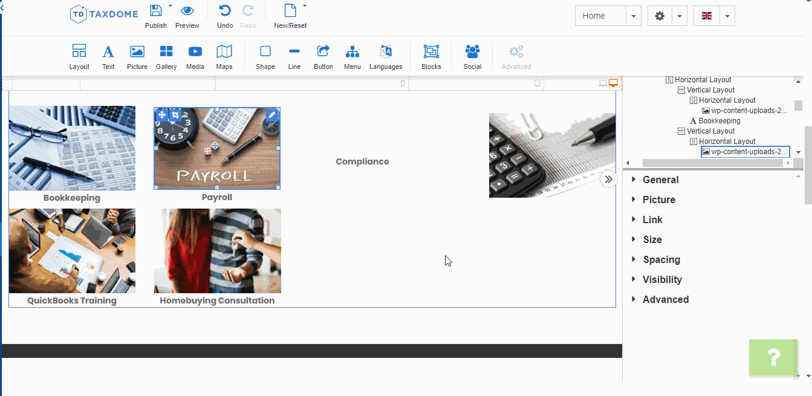Image resolution: width=812 pixels, height=396 pixels.
Task: Choose the Languages tool
Action: coord(386,52)
